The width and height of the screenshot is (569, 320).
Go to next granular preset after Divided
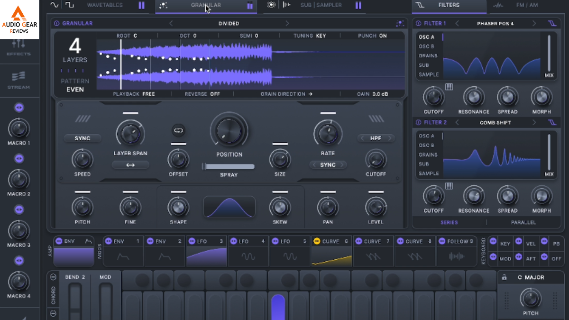coord(287,23)
